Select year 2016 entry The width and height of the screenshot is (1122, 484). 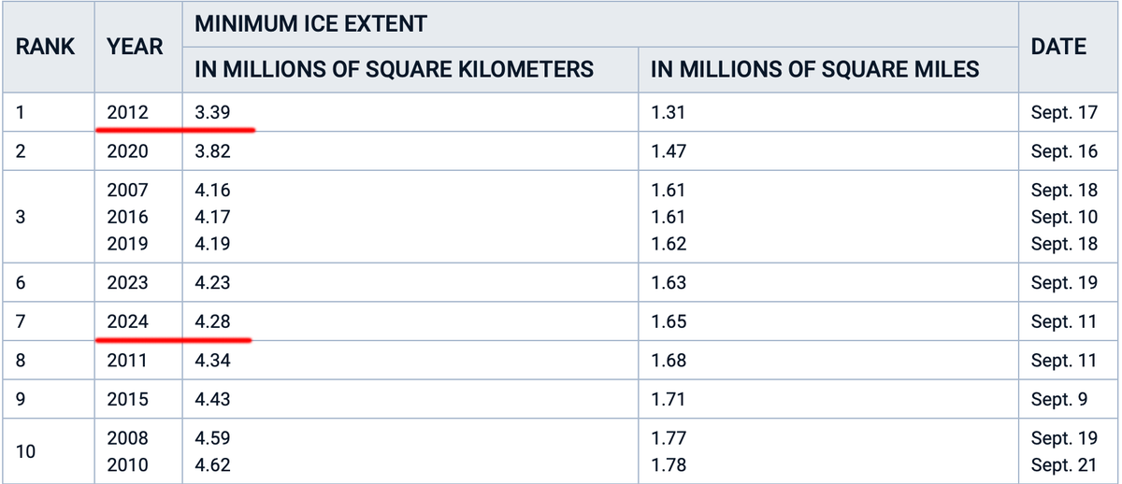[127, 217]
